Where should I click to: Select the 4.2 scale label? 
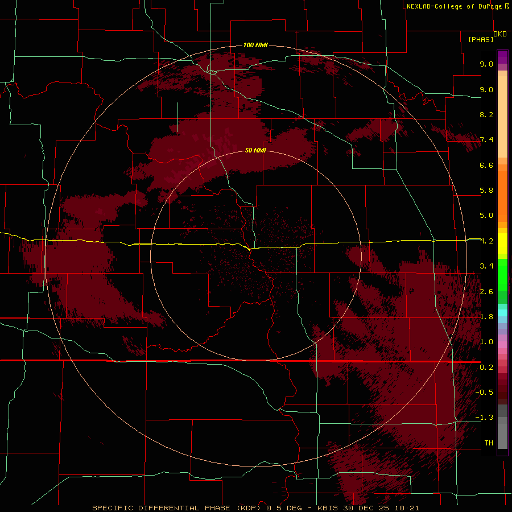click(486, 241)
